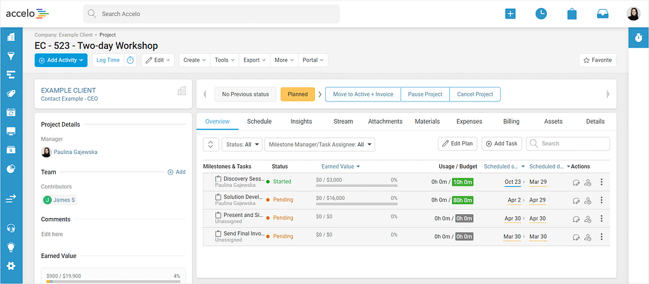Switch to the Materials tab
Viewport: 649px width, 284px height.
click(427, 121)
